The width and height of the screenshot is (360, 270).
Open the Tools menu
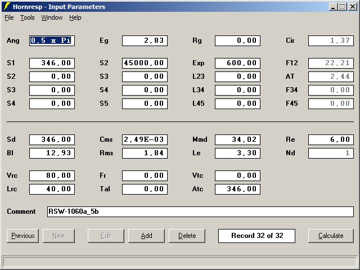[x=28, y=17]
